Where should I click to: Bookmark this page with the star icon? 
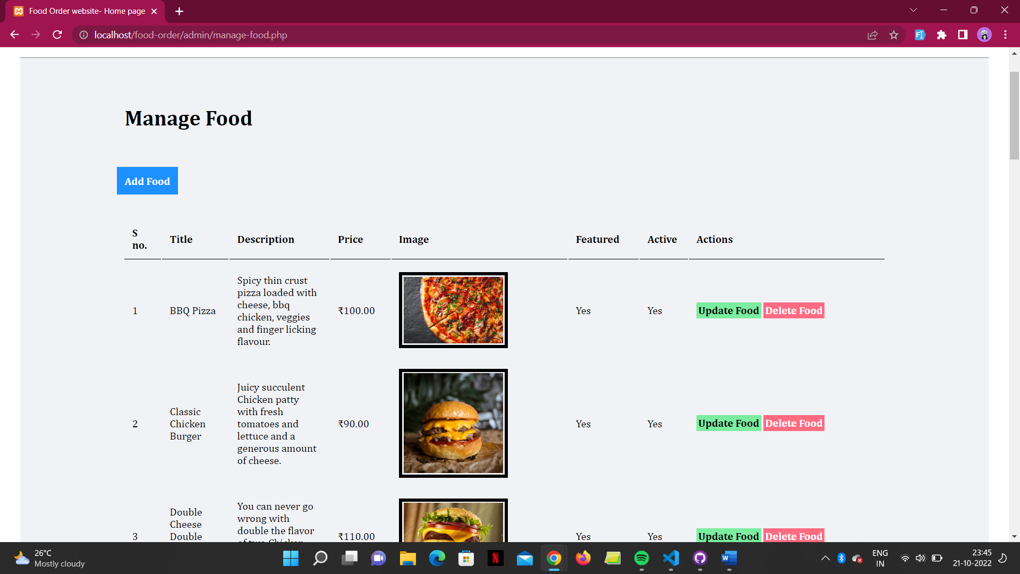[894, 35]
